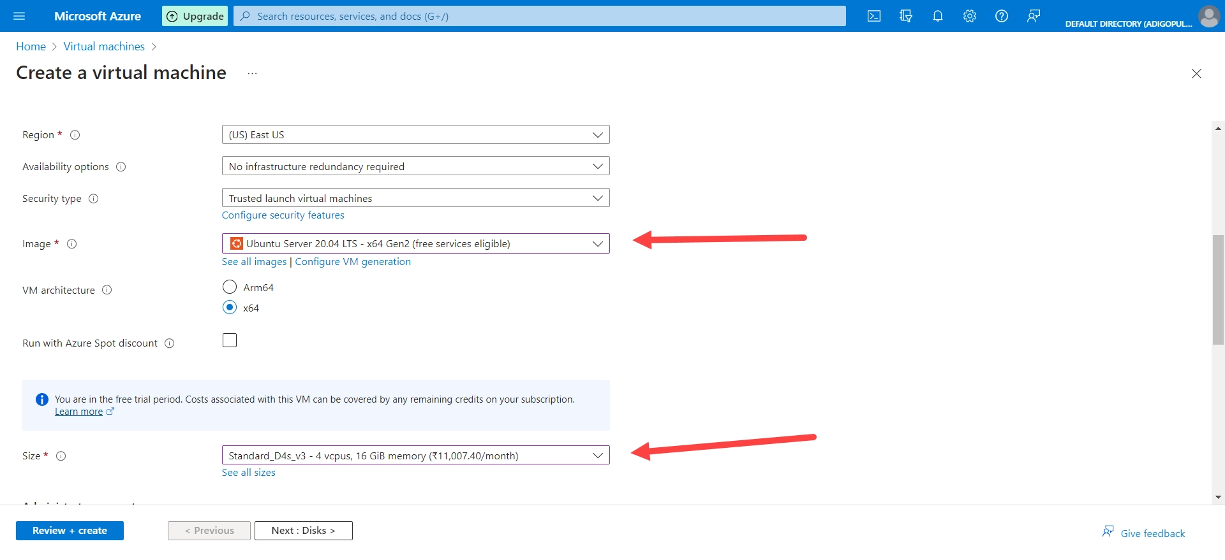This screenshot has height=560, width=1225.
Task: Close the Create a virtual machine pane
Action: click(x=1196, y=73)
